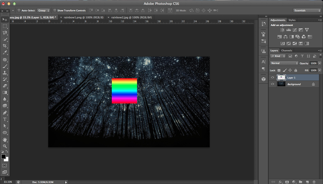Open the Adjustments panel menu

(x=320, y=20)
